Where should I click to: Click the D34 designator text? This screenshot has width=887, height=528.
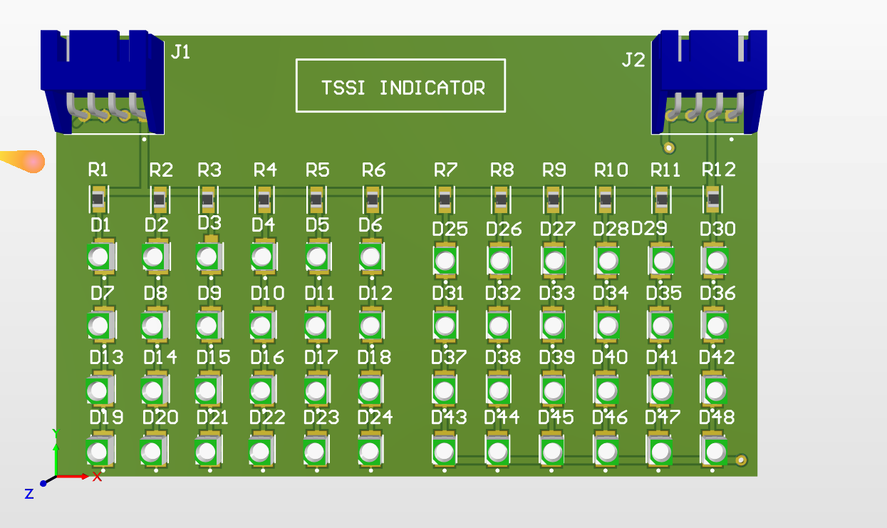611,293
